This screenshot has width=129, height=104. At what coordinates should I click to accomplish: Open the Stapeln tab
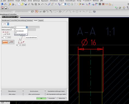pos(41,20)
